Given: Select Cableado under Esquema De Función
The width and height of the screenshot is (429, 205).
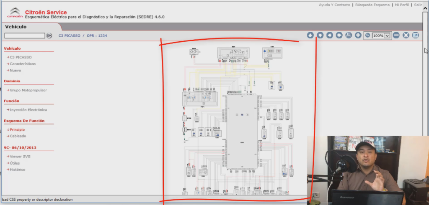Looking at the screenshot, I should [18, 136].
